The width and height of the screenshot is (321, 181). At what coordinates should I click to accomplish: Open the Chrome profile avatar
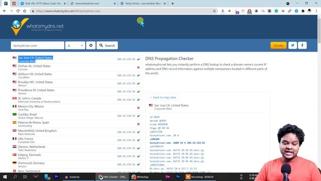309,11
